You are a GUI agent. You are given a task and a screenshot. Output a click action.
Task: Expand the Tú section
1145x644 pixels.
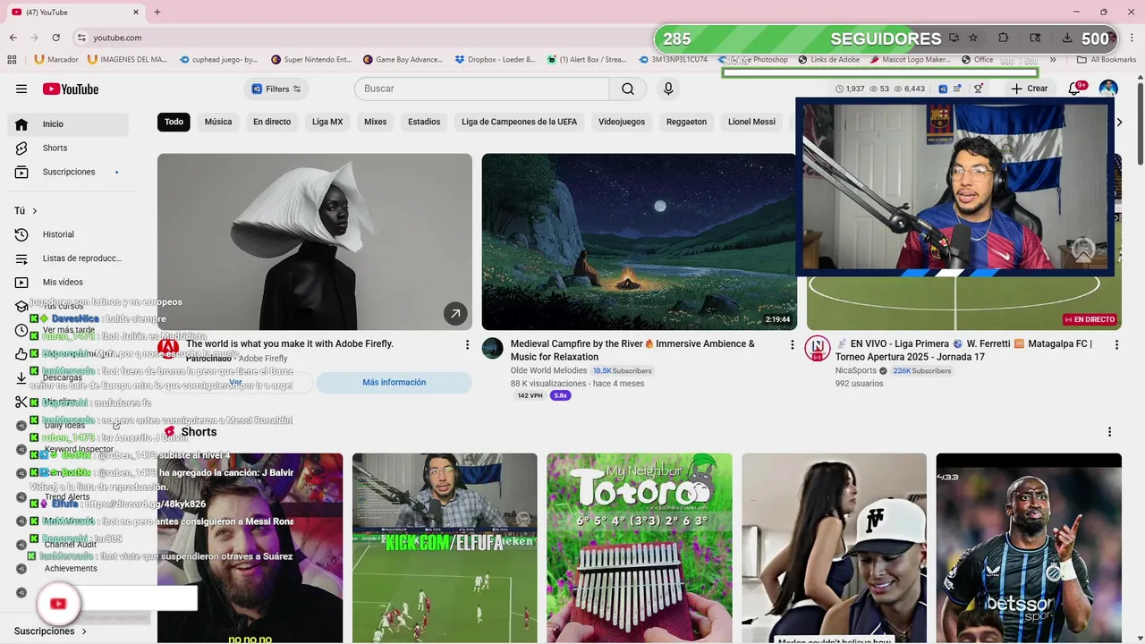pos(26,211)
